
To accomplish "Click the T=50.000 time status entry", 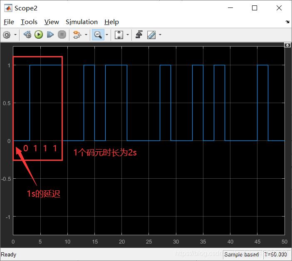I will click(276, 254).
